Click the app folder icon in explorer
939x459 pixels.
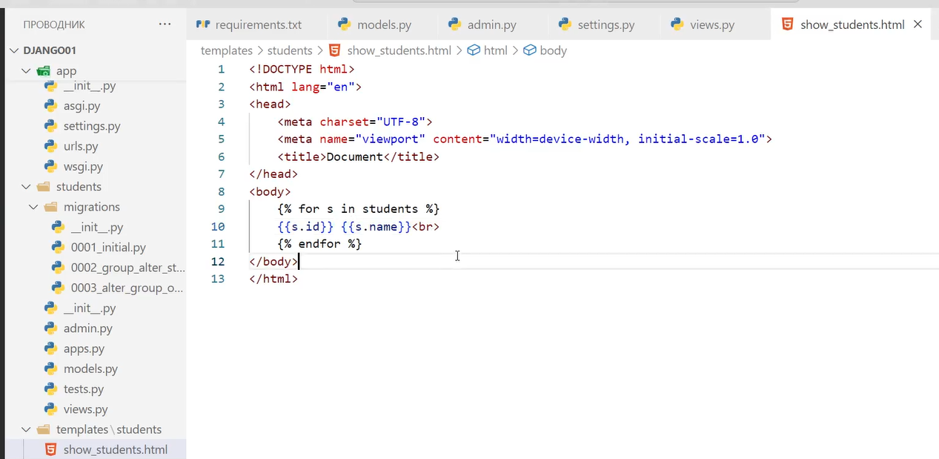pyautogui.click(x=44, y=71)
